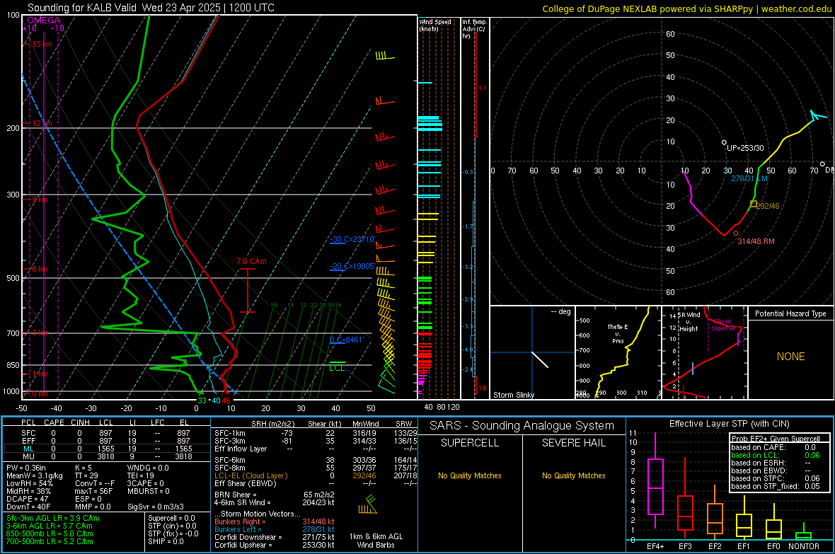Click the Theta-E v. Pres inset label
The height and width of the screenshot is (554, 835).
(x=618, y=333)
